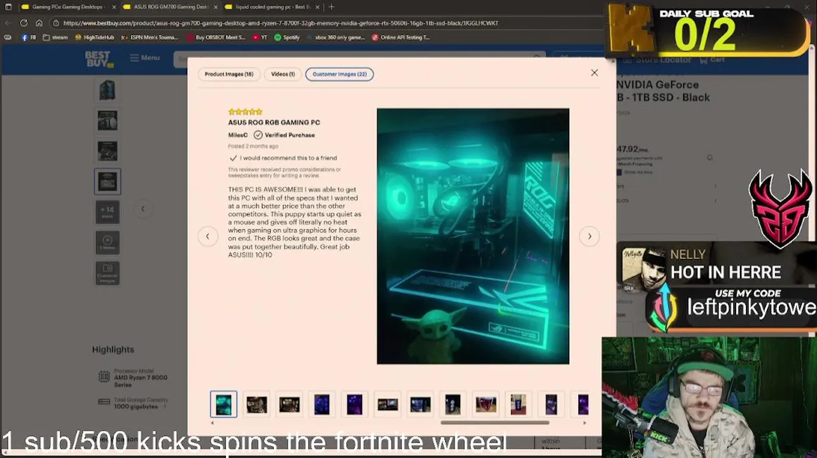This screenshot has height=458, width=817.
Task: Open the YT YouTube bookmark
Action: [260, 38]
